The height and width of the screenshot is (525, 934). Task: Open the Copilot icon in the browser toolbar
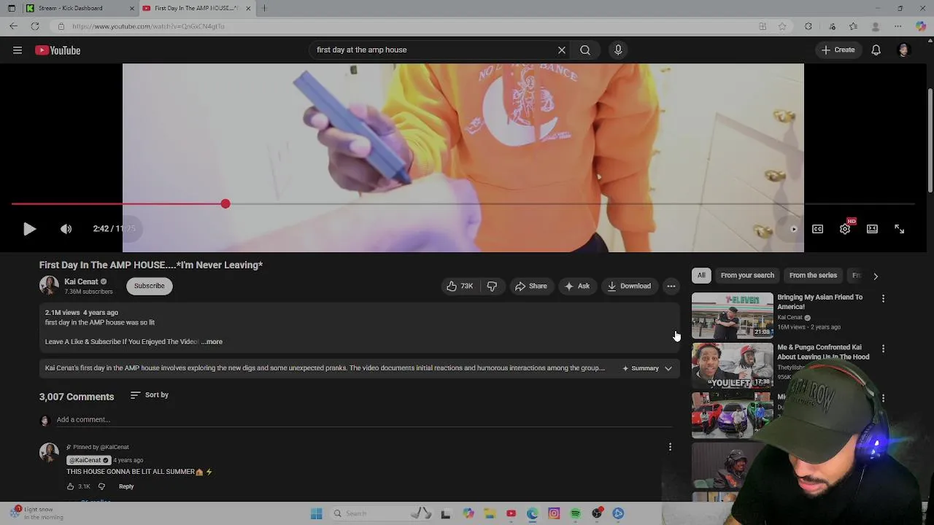[x=921, y=26]
